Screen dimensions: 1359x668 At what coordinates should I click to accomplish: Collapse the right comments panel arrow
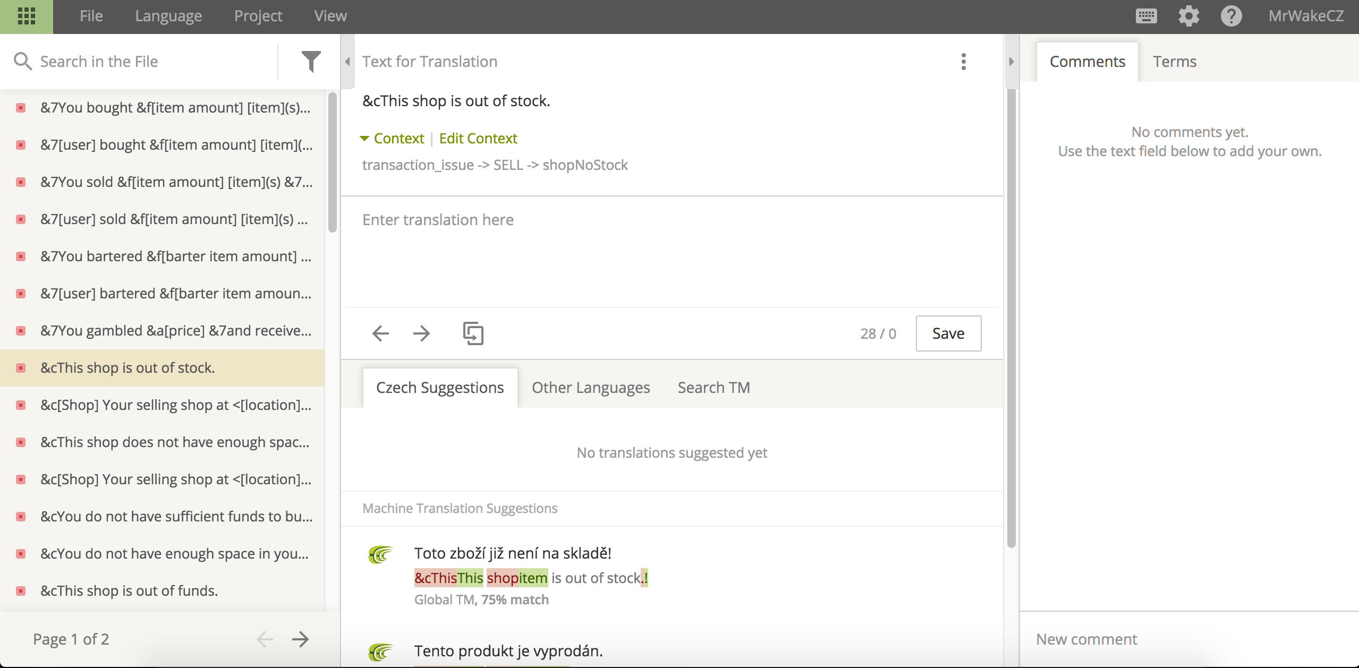point(1012,62)
